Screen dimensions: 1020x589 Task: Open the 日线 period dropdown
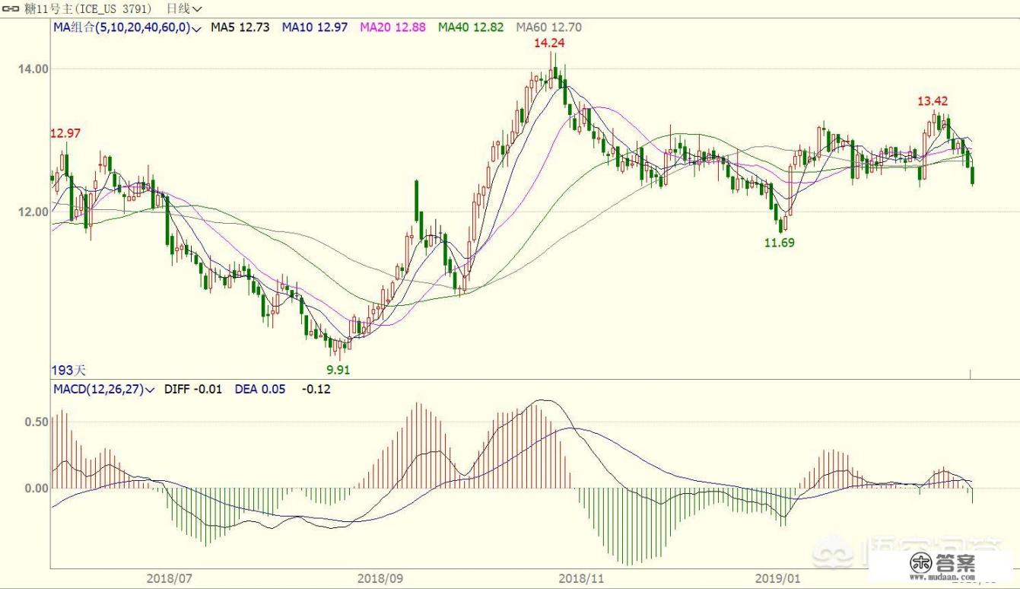184,9
